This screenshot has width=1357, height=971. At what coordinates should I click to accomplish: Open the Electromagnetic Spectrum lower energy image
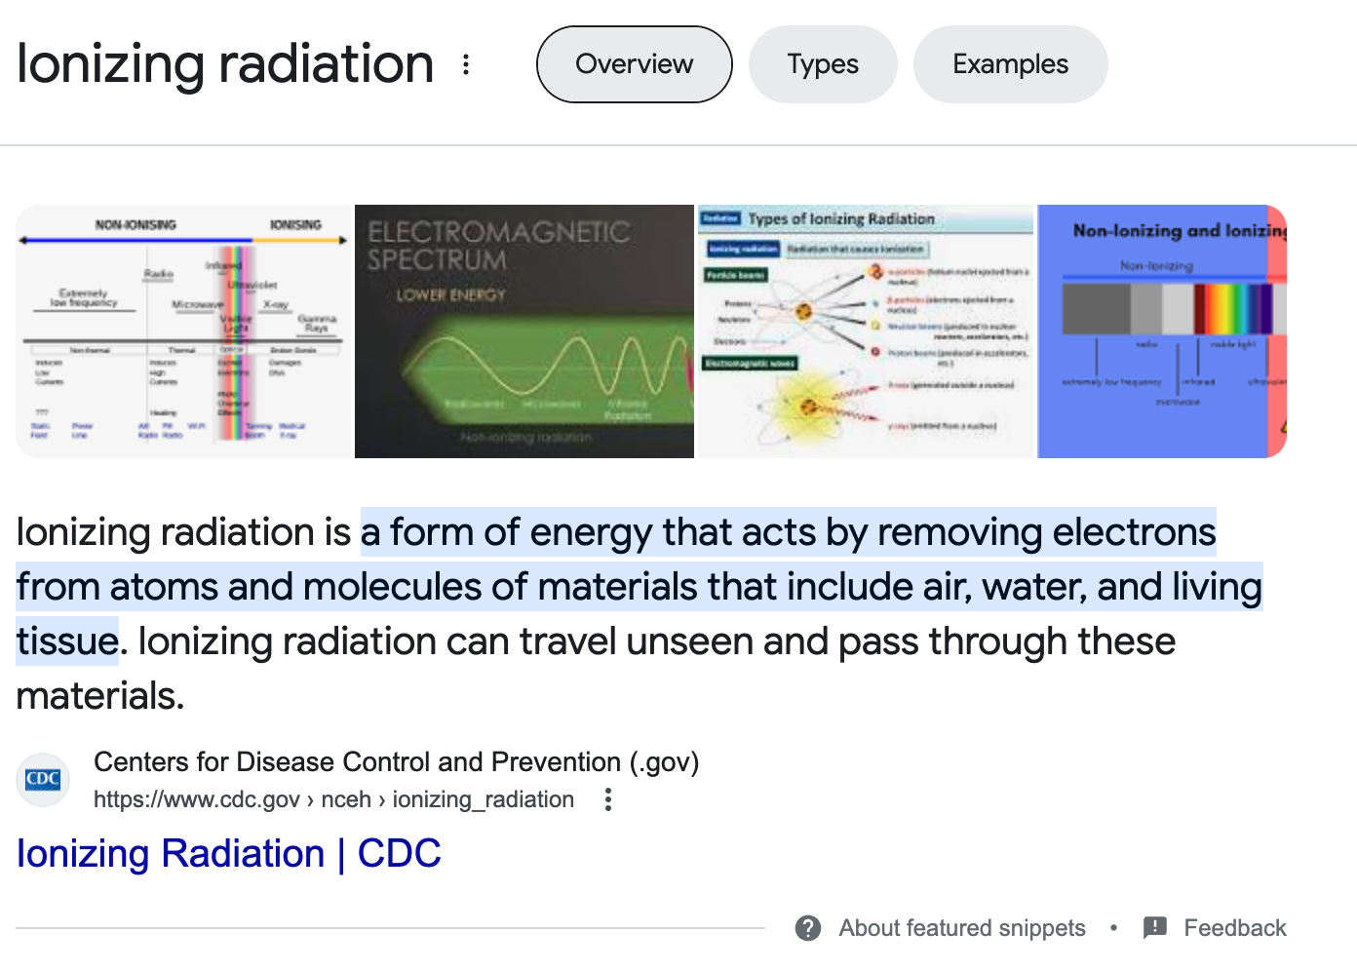524,331
